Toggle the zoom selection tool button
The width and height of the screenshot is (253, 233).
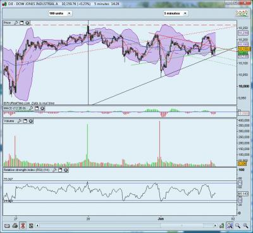coord(230,226)
